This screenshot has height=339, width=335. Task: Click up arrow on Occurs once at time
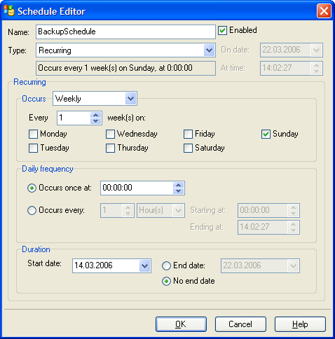click(x=179, y=185)
